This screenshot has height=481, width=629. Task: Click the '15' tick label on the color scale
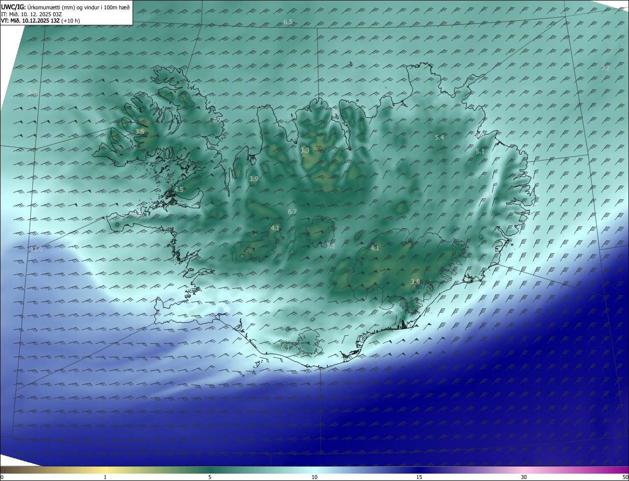pyautogui.click(x=419, y=477)
